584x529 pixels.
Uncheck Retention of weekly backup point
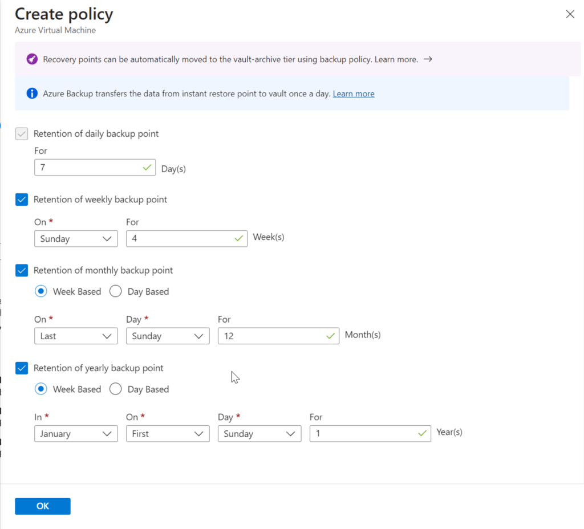coord(22,200)
